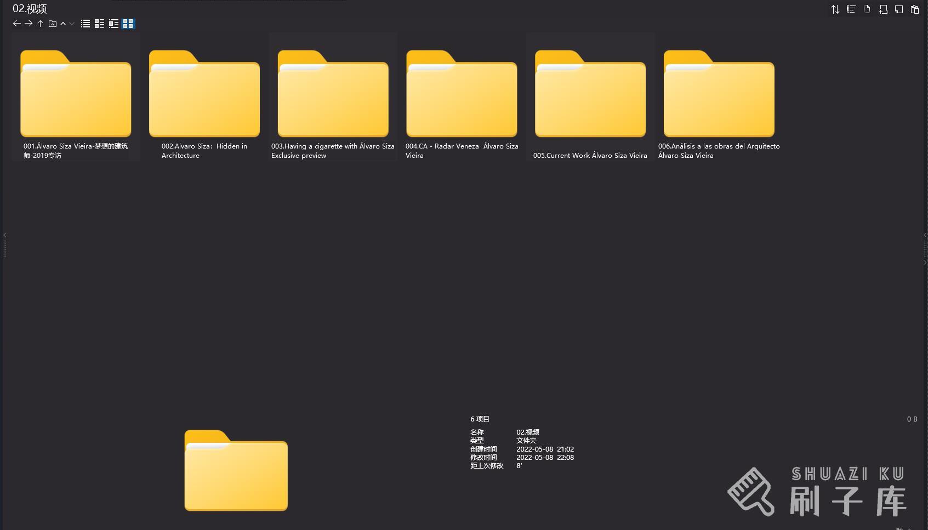Click the add new page icon

(x=883, y=9)
